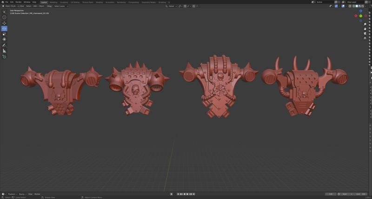This screenshot has height=199, width=372.
Task: Jump to next keyframe icon
Action: point(191,194)
